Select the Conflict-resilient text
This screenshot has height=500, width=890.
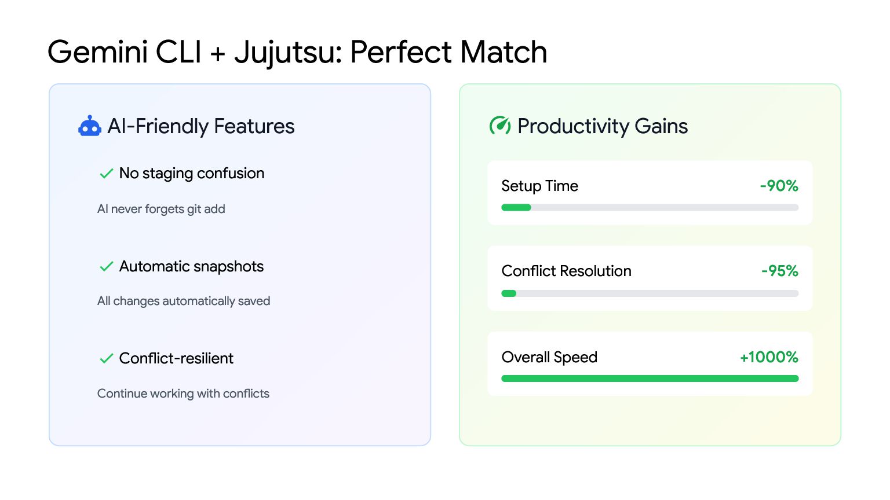176,358
